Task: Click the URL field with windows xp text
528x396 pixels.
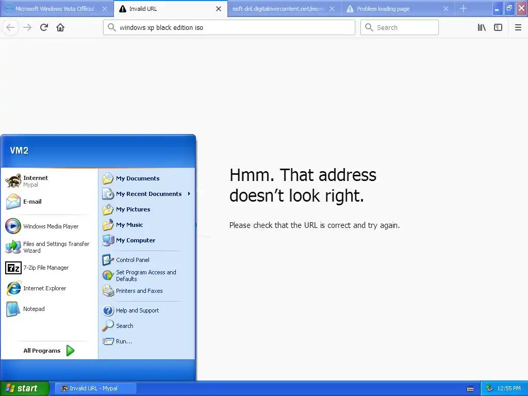Action: coord(229,27)
